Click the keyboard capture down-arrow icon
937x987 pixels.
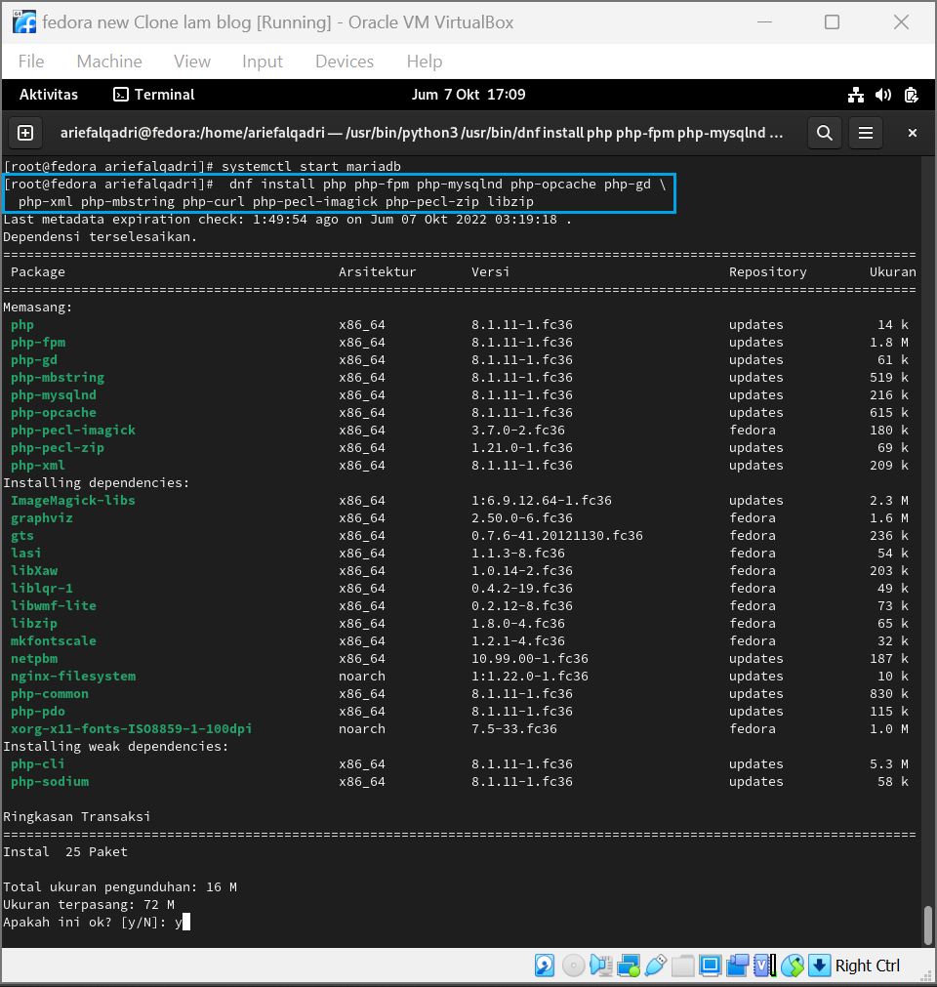pyautogui.click(x=819, y=965)
